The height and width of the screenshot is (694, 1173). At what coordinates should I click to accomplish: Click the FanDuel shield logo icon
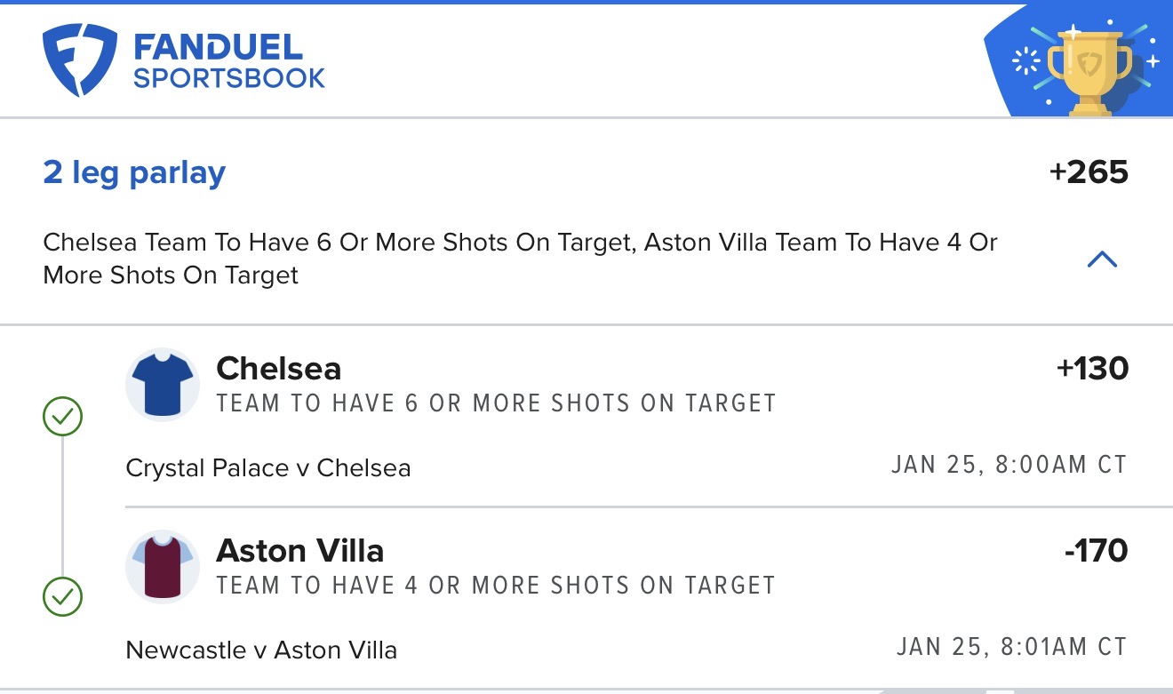pyautogui.click(x=80, y=60)
